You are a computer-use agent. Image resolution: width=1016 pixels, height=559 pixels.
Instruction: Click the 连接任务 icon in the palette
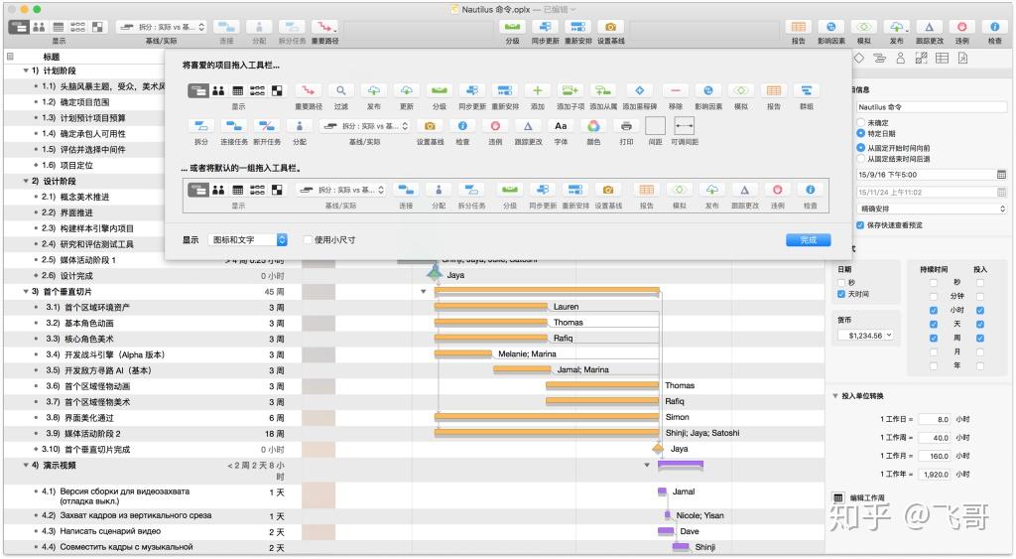pos(234,126)
